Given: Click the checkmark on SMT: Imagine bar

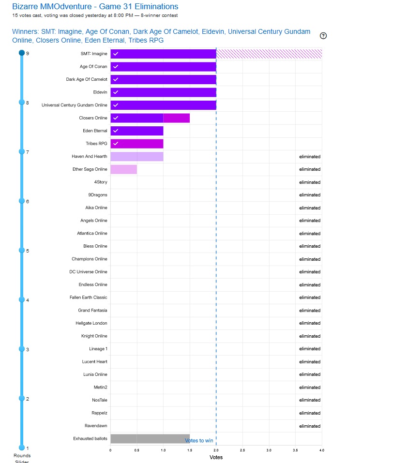Looking at the screenshot, I should click(x=116, y=54).
